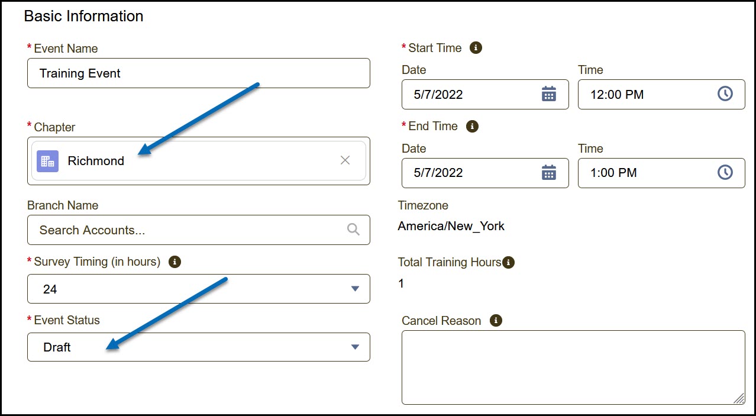The image size is (756, 416).
Task: Show the Total Training Hours info icon
Action: pos(508,262)
